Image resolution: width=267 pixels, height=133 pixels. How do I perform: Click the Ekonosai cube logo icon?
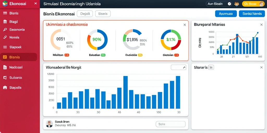tap(5, 4)
